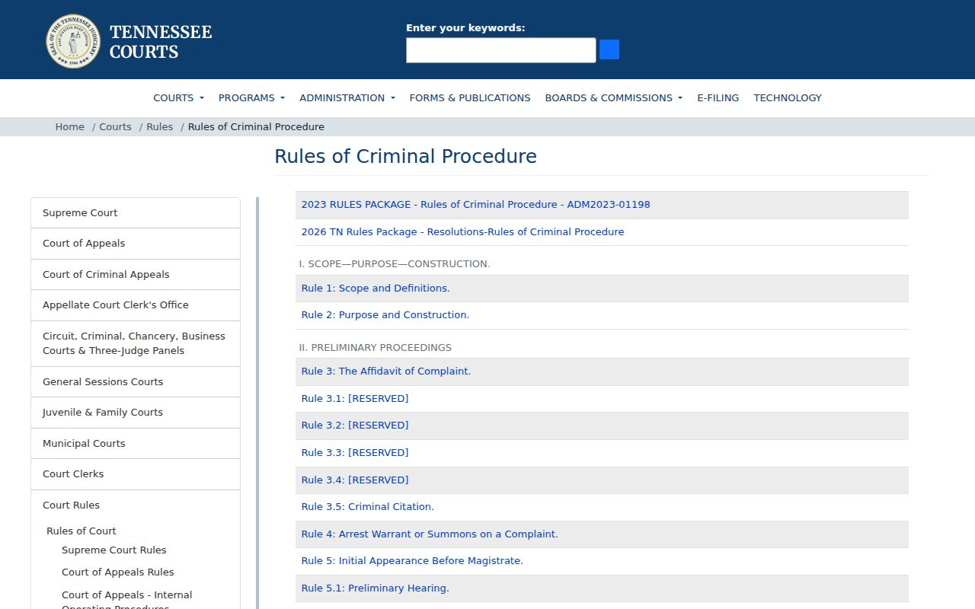
Task: Open Rule 3.1: [RESERVED] link
Action: tap(355, 399)
